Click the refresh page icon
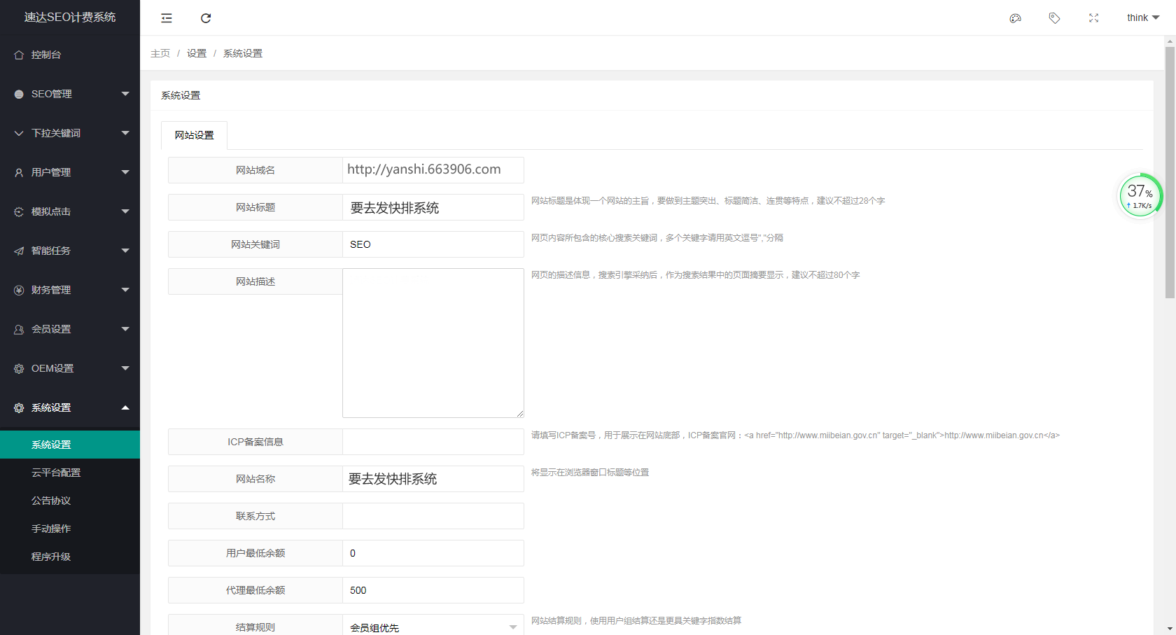 click(x=206, y=18)
